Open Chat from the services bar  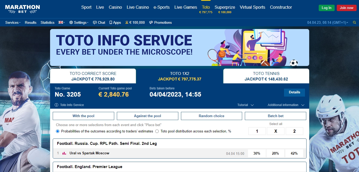[99, 23]
